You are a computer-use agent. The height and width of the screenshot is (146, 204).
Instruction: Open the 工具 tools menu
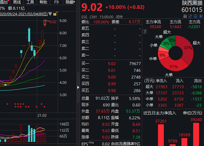click(x=30, y=2)
